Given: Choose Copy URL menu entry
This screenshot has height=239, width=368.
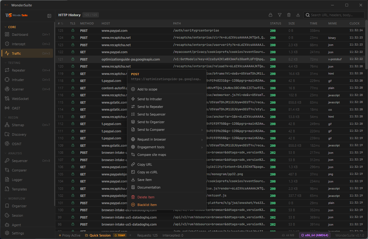Looking at the screenshot, I should (167, 164).
